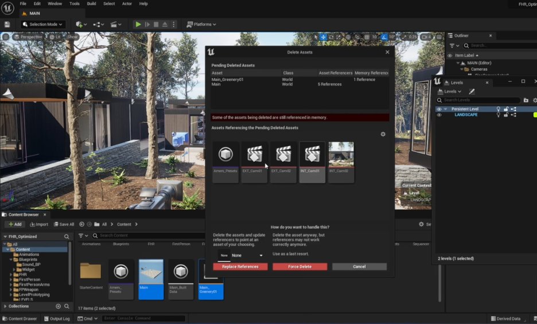Create new folder in Levels panel
The height and width of the screenshot is (324, 537).
click(526, 100)
